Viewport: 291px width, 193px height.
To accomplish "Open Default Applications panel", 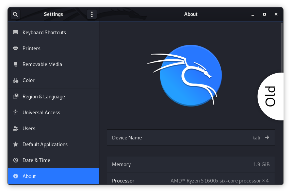I will [53, 144].
